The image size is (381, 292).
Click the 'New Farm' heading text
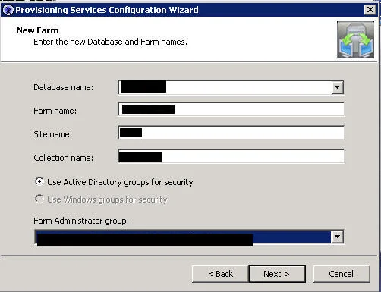click(38, 30)
